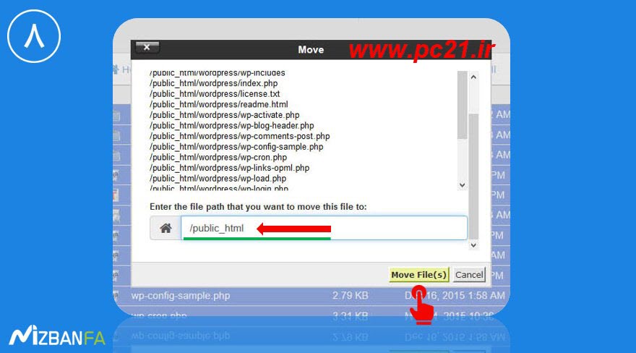Viewport: 636px width, 353px height.
Task: Click /public_html/wordpress/wp-blog-header.php path line
Action: pyautogui.click(x=231, y=125)
